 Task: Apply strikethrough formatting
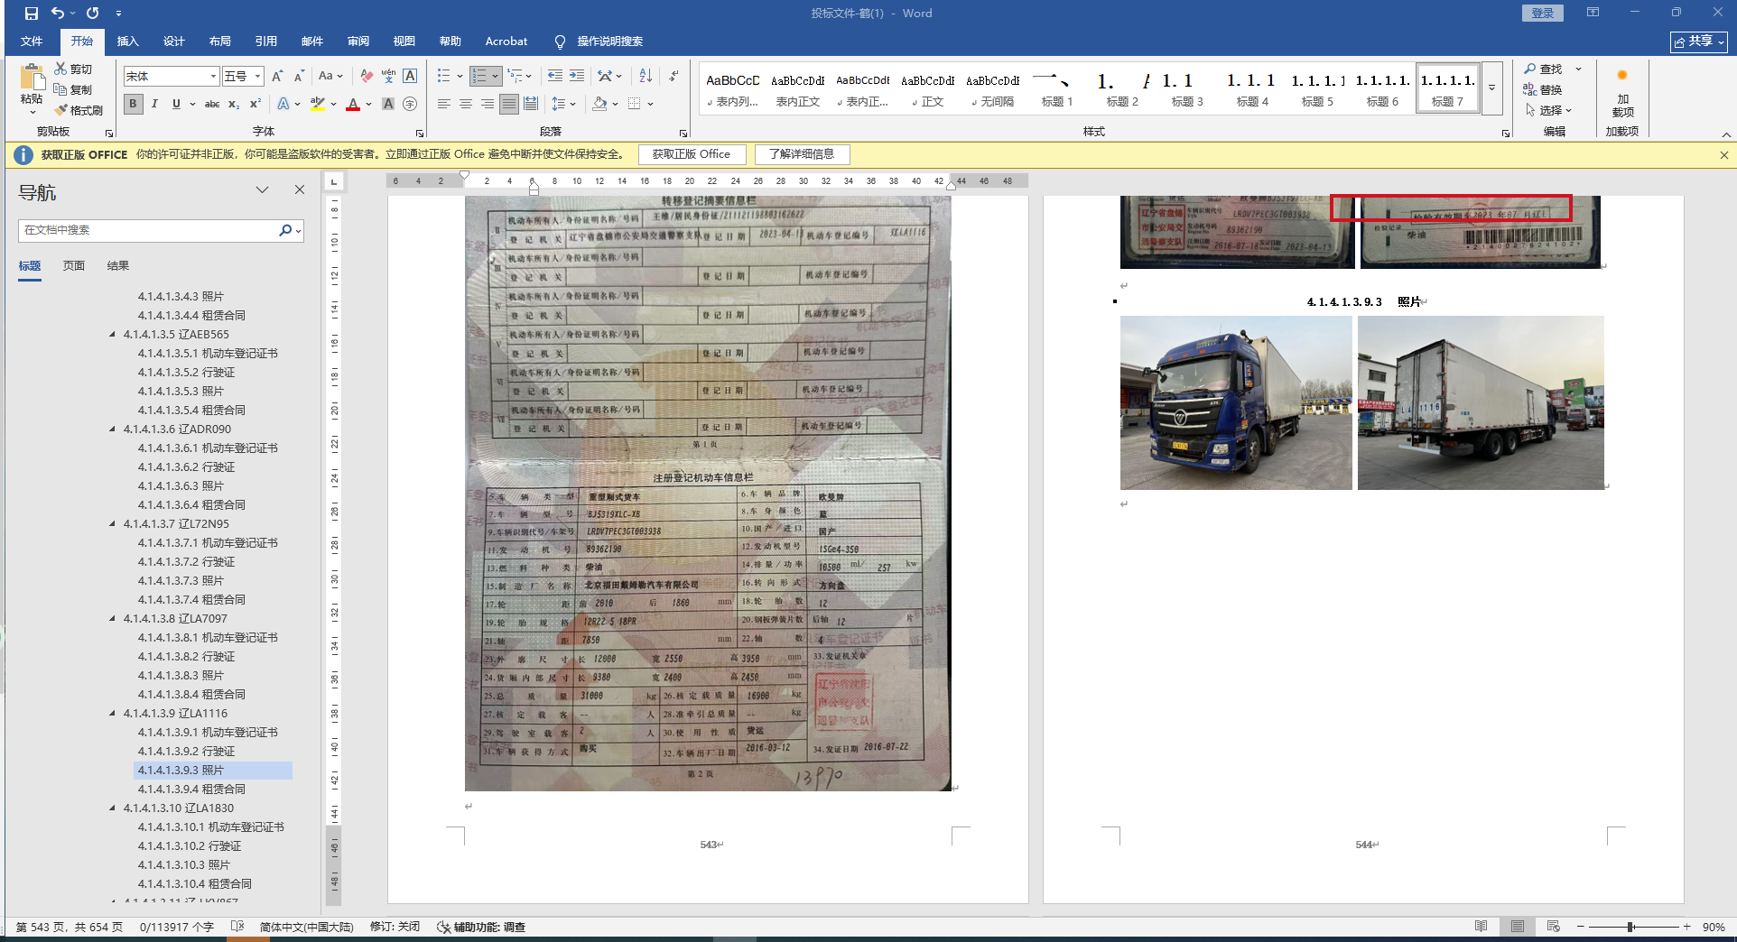[x=212, y=104]
